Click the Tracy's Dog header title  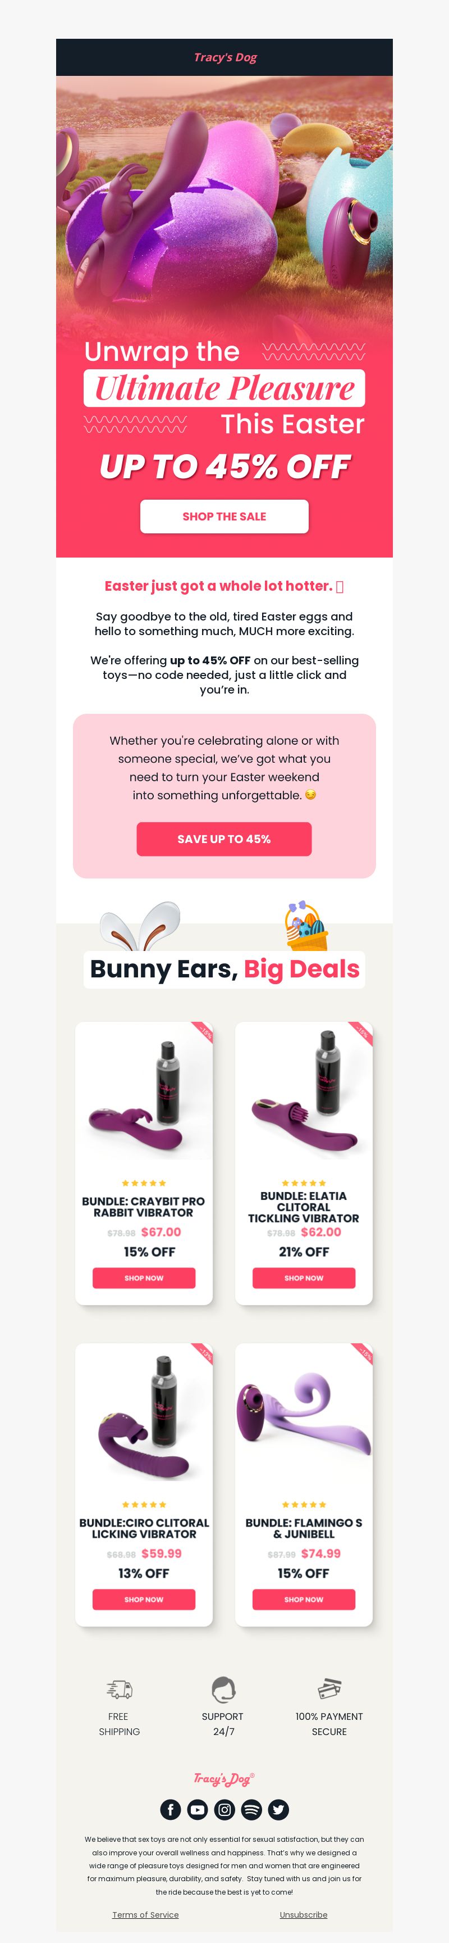point(224,57)
